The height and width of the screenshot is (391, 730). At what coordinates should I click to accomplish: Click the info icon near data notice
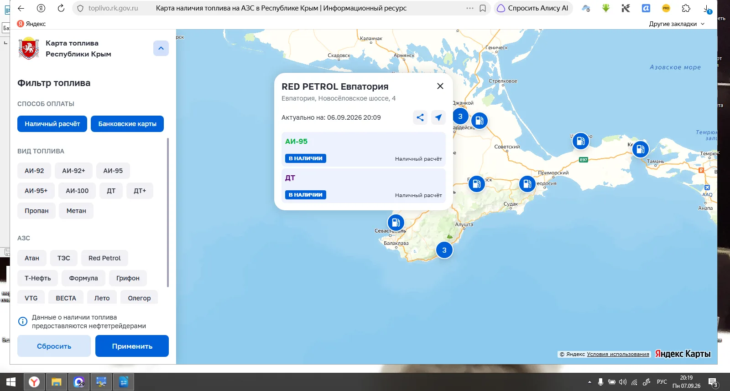(x=22, y=321)
